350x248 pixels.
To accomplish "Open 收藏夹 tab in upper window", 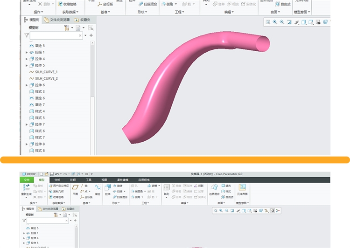I will [82, 20].
